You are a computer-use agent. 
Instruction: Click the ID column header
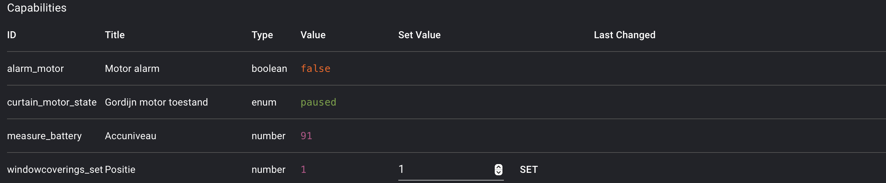click(x=12, y=35)
